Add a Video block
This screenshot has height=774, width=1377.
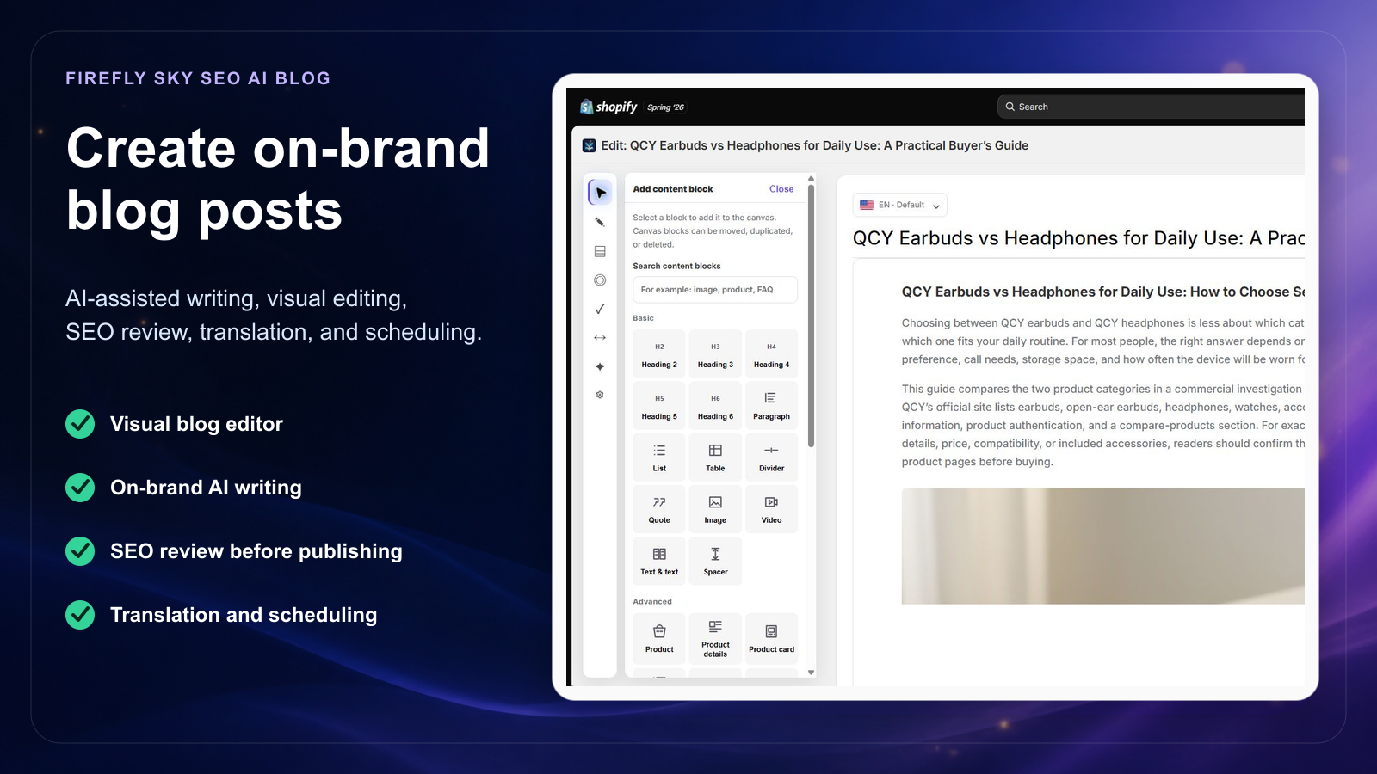tap(771, 509)
